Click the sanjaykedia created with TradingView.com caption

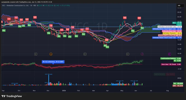[27, 2]
